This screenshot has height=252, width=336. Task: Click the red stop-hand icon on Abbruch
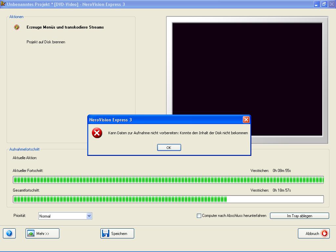pyautogui.click(x=324, y=233)
